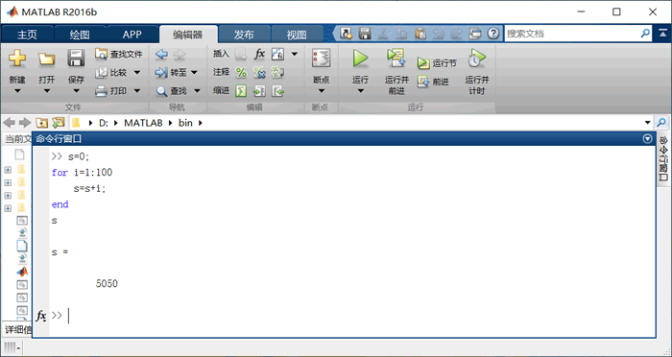This screenshot has height=357, width=672.
Task: Click the up-one-level folder icon in address bar
Action: (x=41, y=123)
